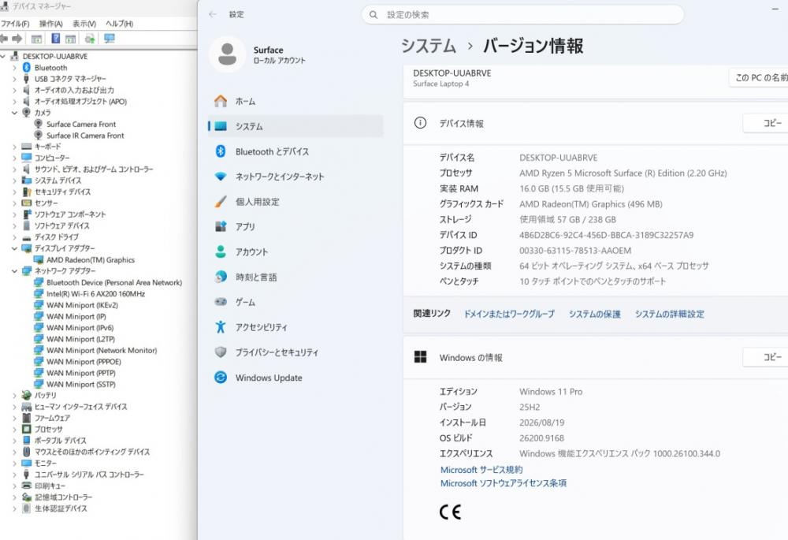Open システムの保護 link
Image resolution: width=788 pixels, height=540 pixels.
pos(594,314)
